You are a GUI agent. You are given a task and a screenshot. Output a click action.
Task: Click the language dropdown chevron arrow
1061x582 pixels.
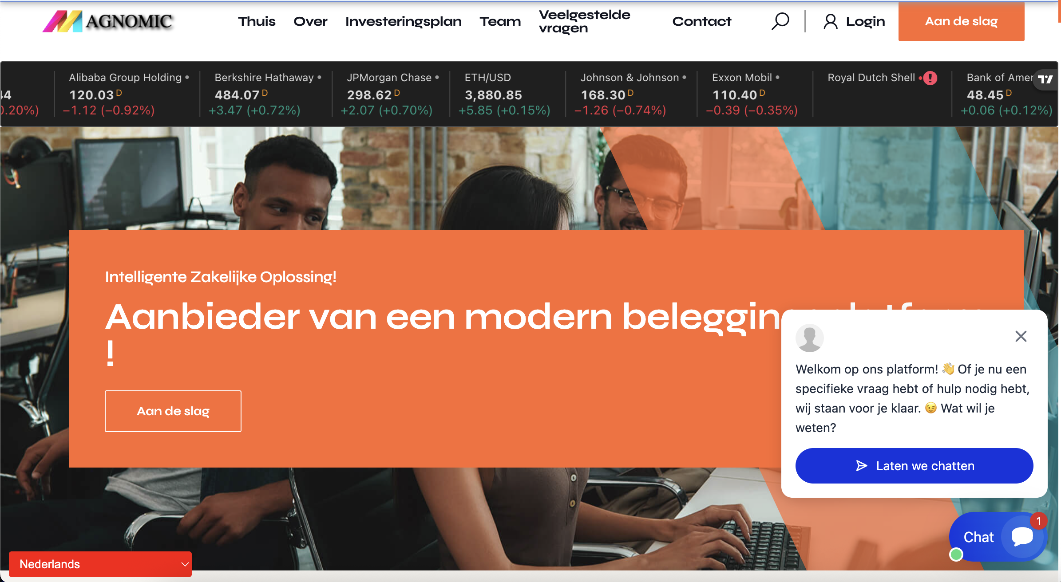(185, 564)
